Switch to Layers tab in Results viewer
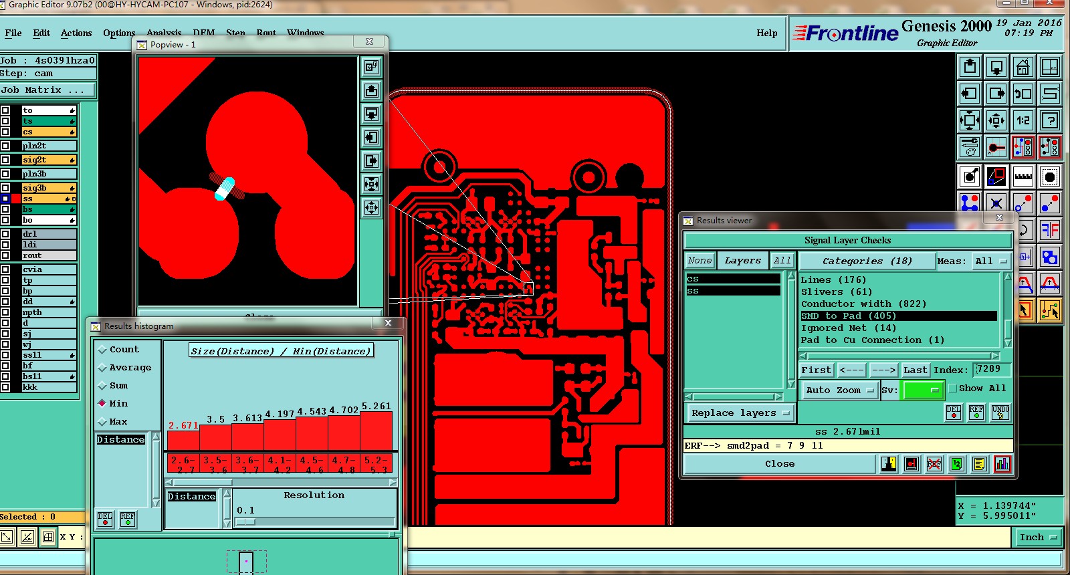This screenshot has width=1070, height=575. coord(743,261)
